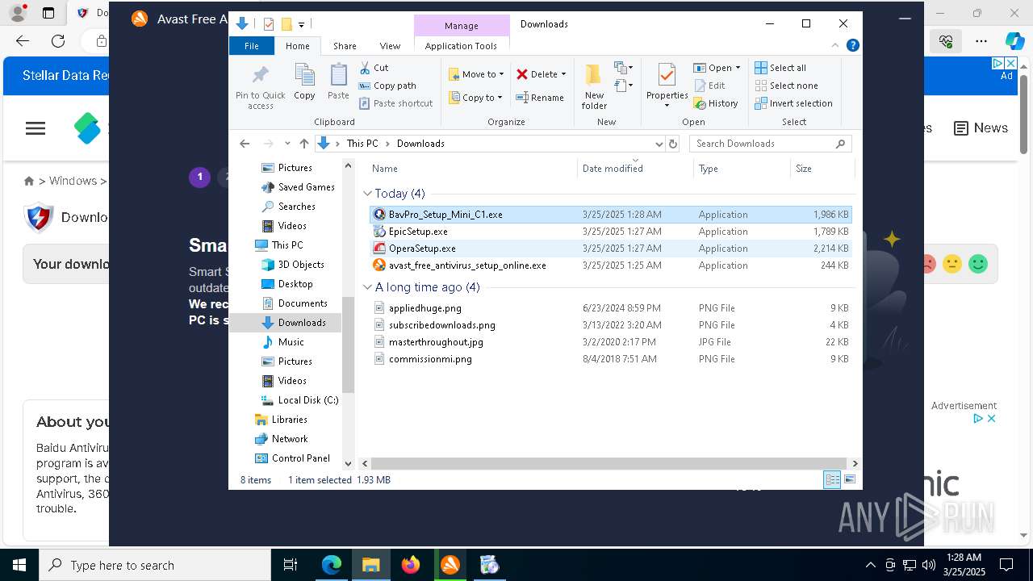This screenshot has height=581, width=1033.
Task: Collapse the Today (4) group
Action: point(368,194)
